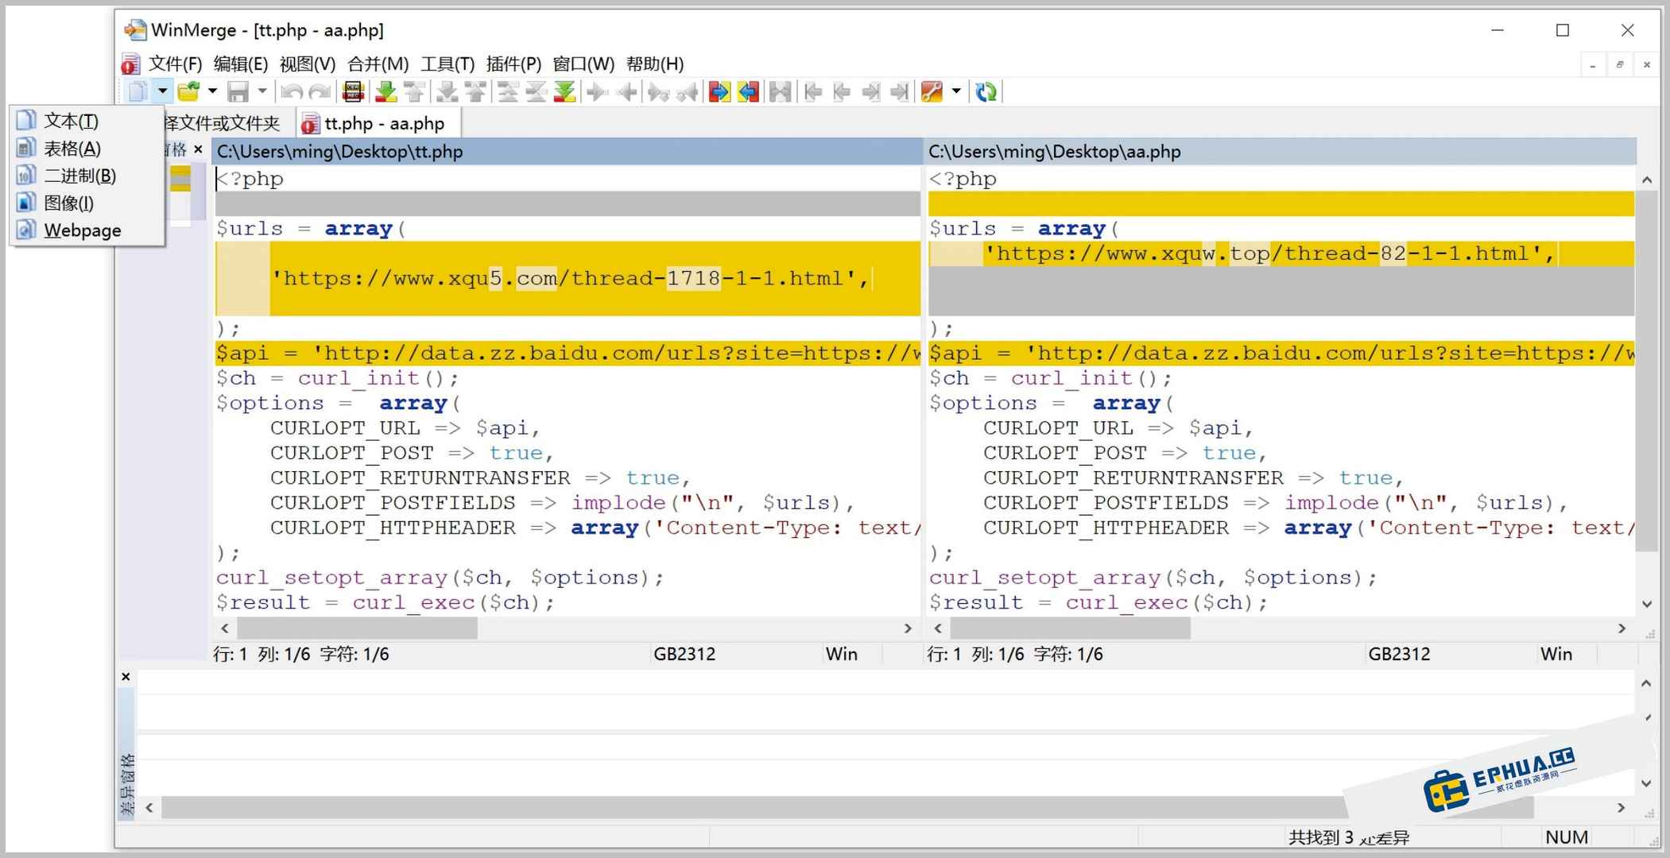
Task: Click the First Difference icon
Action: (508, 92)
